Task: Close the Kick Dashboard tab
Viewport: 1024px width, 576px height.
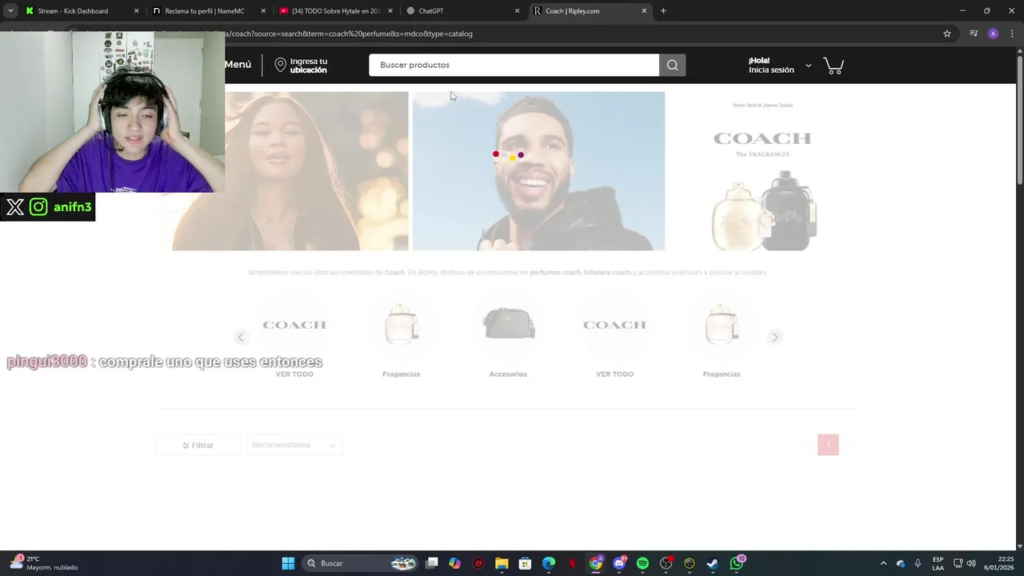Action: point(136,11)
